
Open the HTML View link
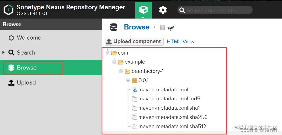tap(181, 41)
